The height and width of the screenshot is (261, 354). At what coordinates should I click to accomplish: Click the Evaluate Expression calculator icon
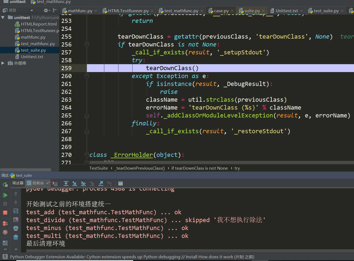[x=121, y=184]
